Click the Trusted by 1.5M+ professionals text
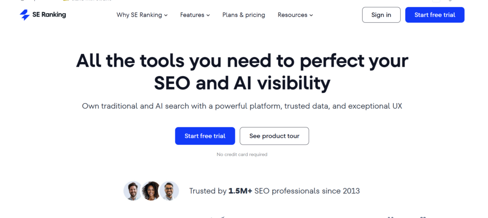This screenshot has height=218, width=488. (274, 191)
